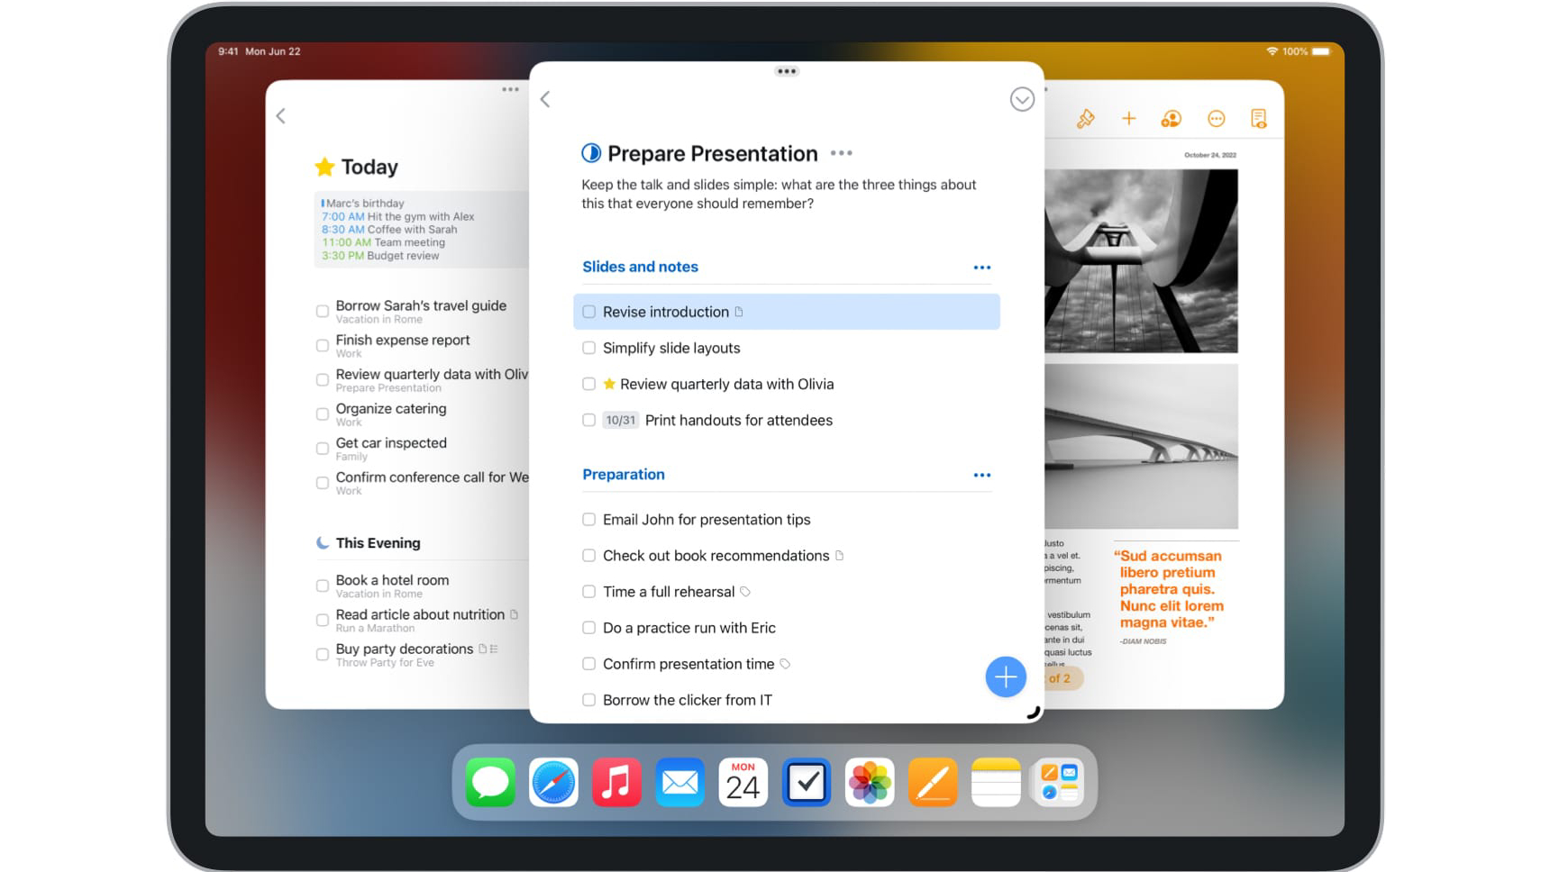This screenshot has height=872, width=1550.
Task: Open multitasking dots on center window
Action: tap(786, 71)
